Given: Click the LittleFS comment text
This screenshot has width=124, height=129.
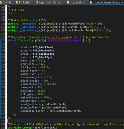Looking at the screenshot, I should pos(18,10).
